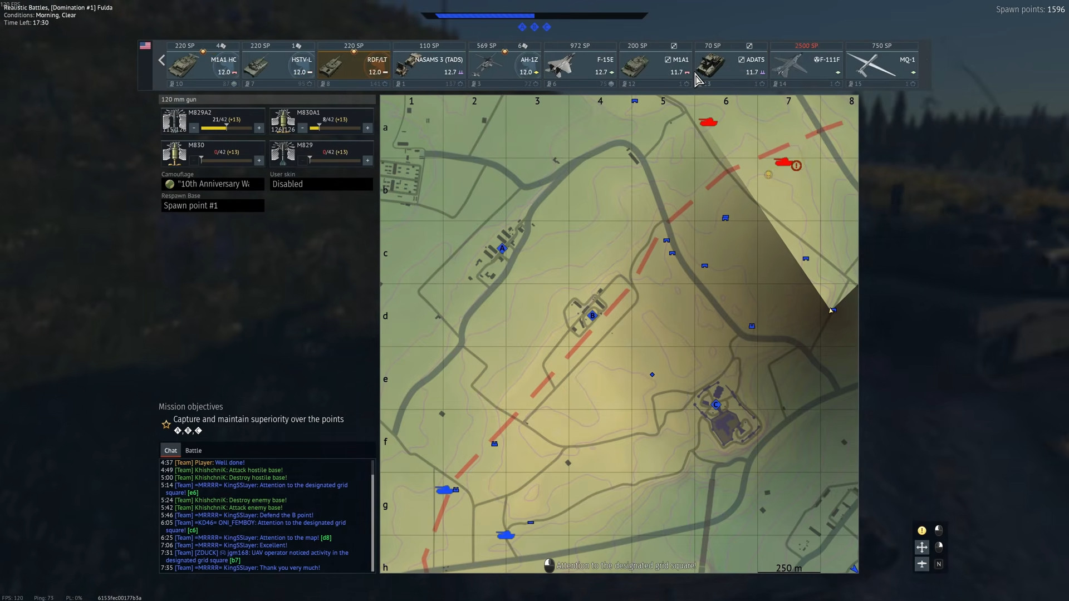Viewport: 1069px width, 601px height.
Task: Select the RDF/LT light tank
Action: 354,64
